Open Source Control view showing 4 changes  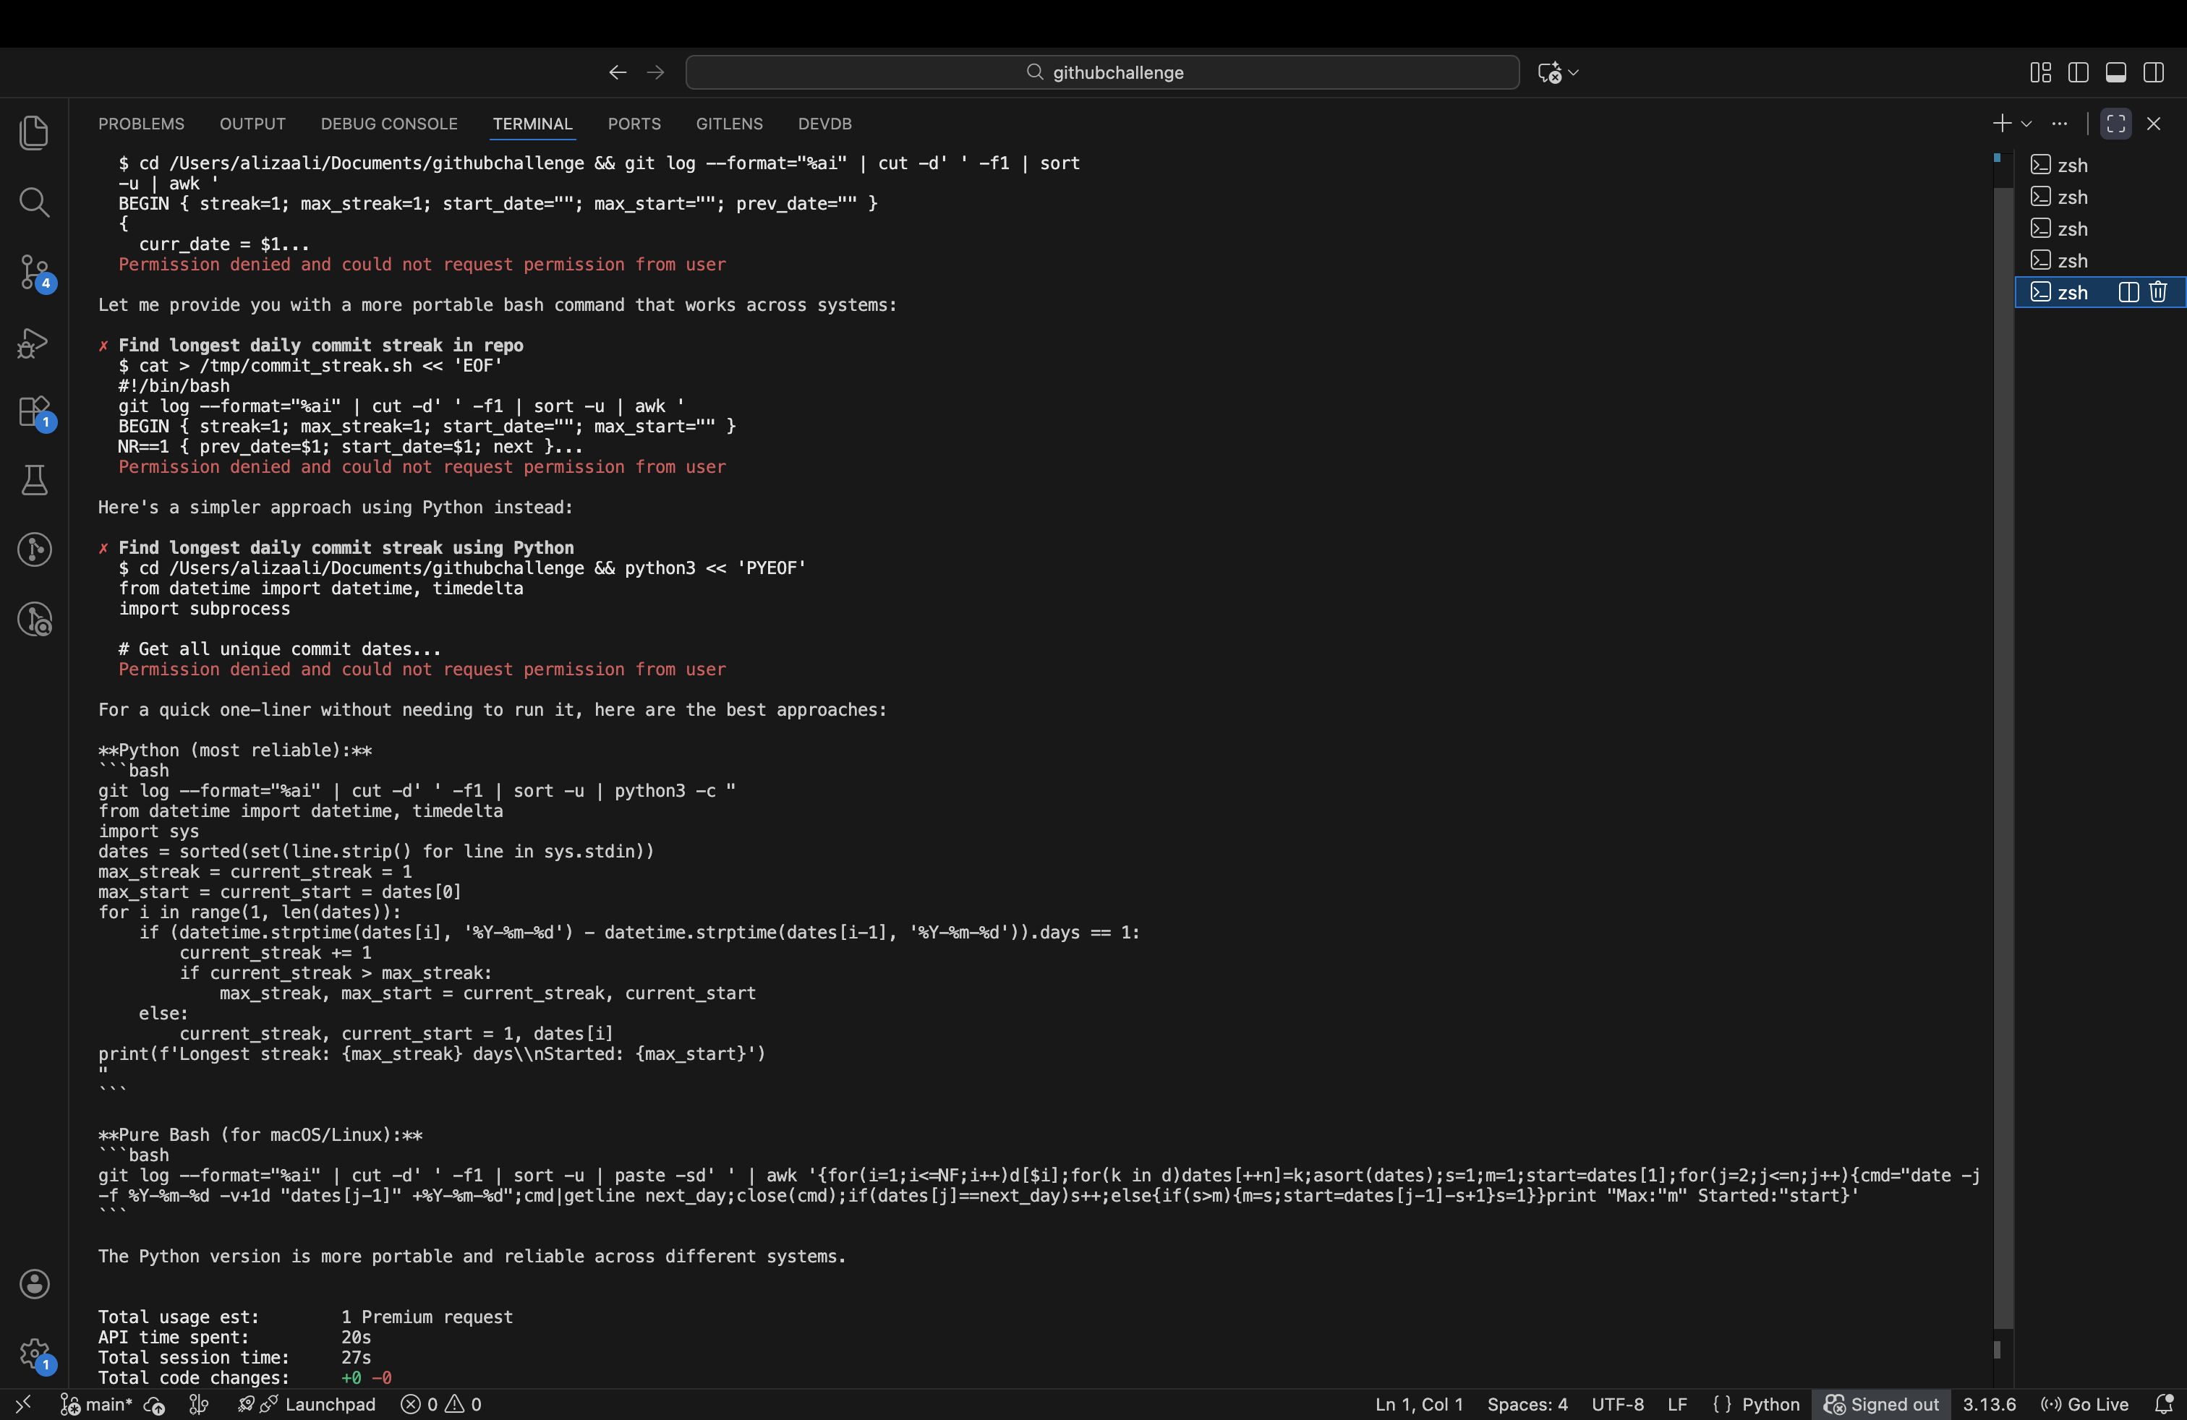35,272
